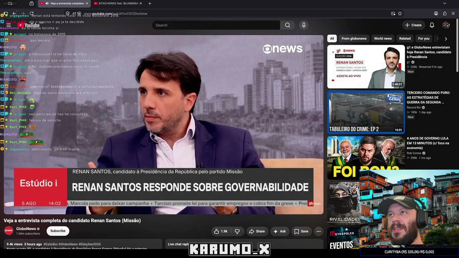Click the Share button
Screen dimensions: 459x258
pos(257,231)
